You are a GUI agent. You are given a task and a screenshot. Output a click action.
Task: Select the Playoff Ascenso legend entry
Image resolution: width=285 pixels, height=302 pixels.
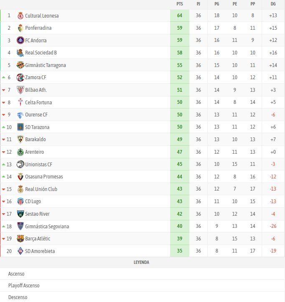point(24,285)
